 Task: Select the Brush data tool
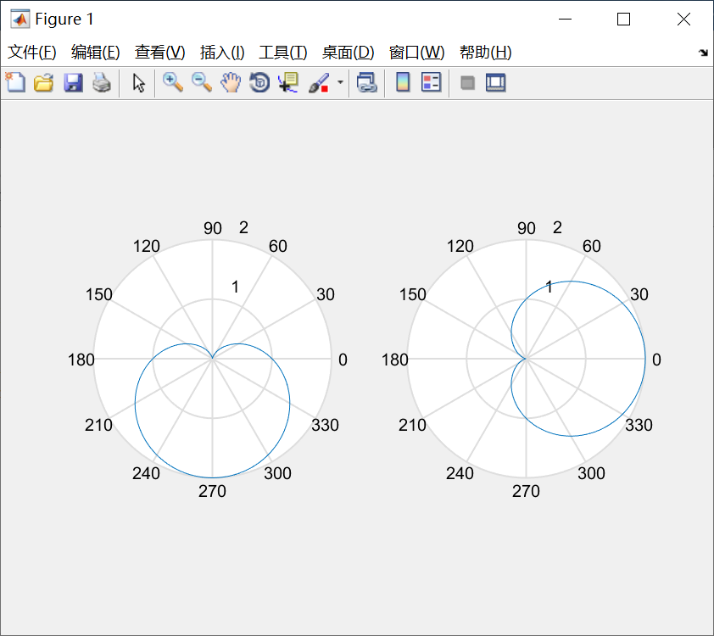click(x=319, y=83)
